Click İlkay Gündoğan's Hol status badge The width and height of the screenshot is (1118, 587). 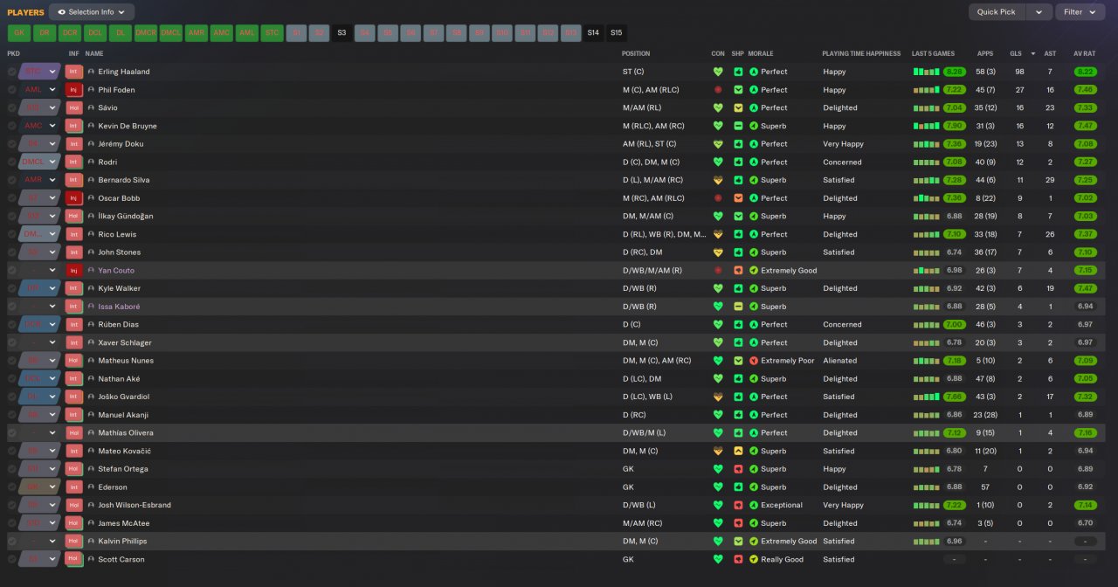74,216
